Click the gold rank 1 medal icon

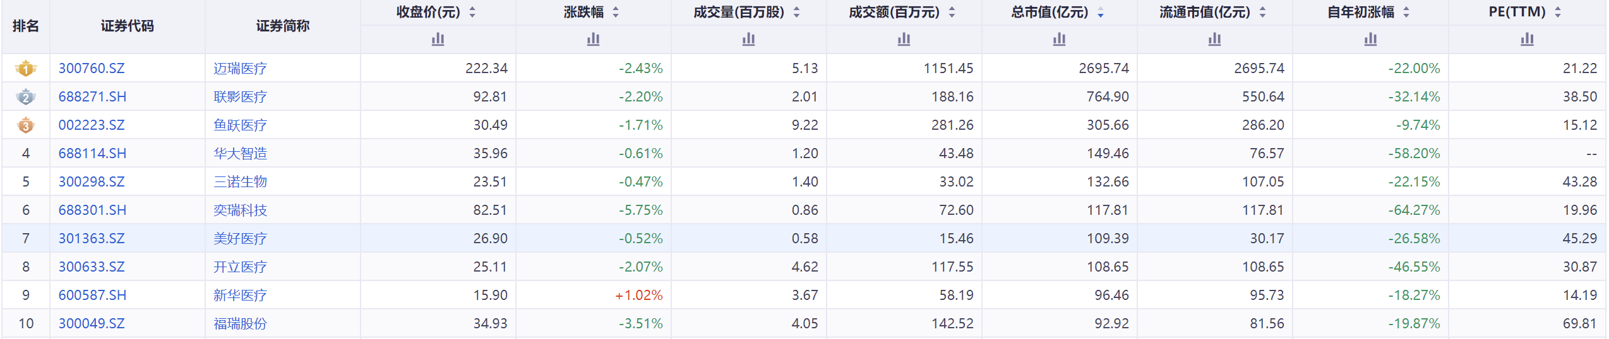coord(26,68)
